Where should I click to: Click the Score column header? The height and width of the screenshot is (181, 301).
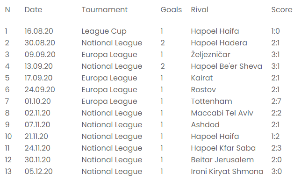(x=282, y=10)
